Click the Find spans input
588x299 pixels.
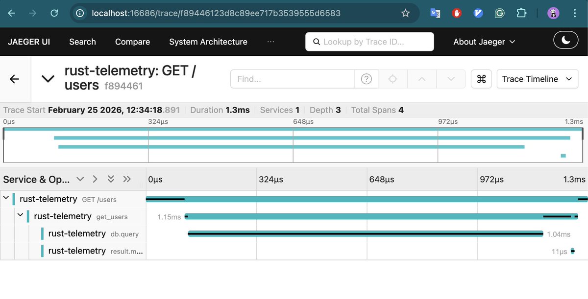[293, 79]
